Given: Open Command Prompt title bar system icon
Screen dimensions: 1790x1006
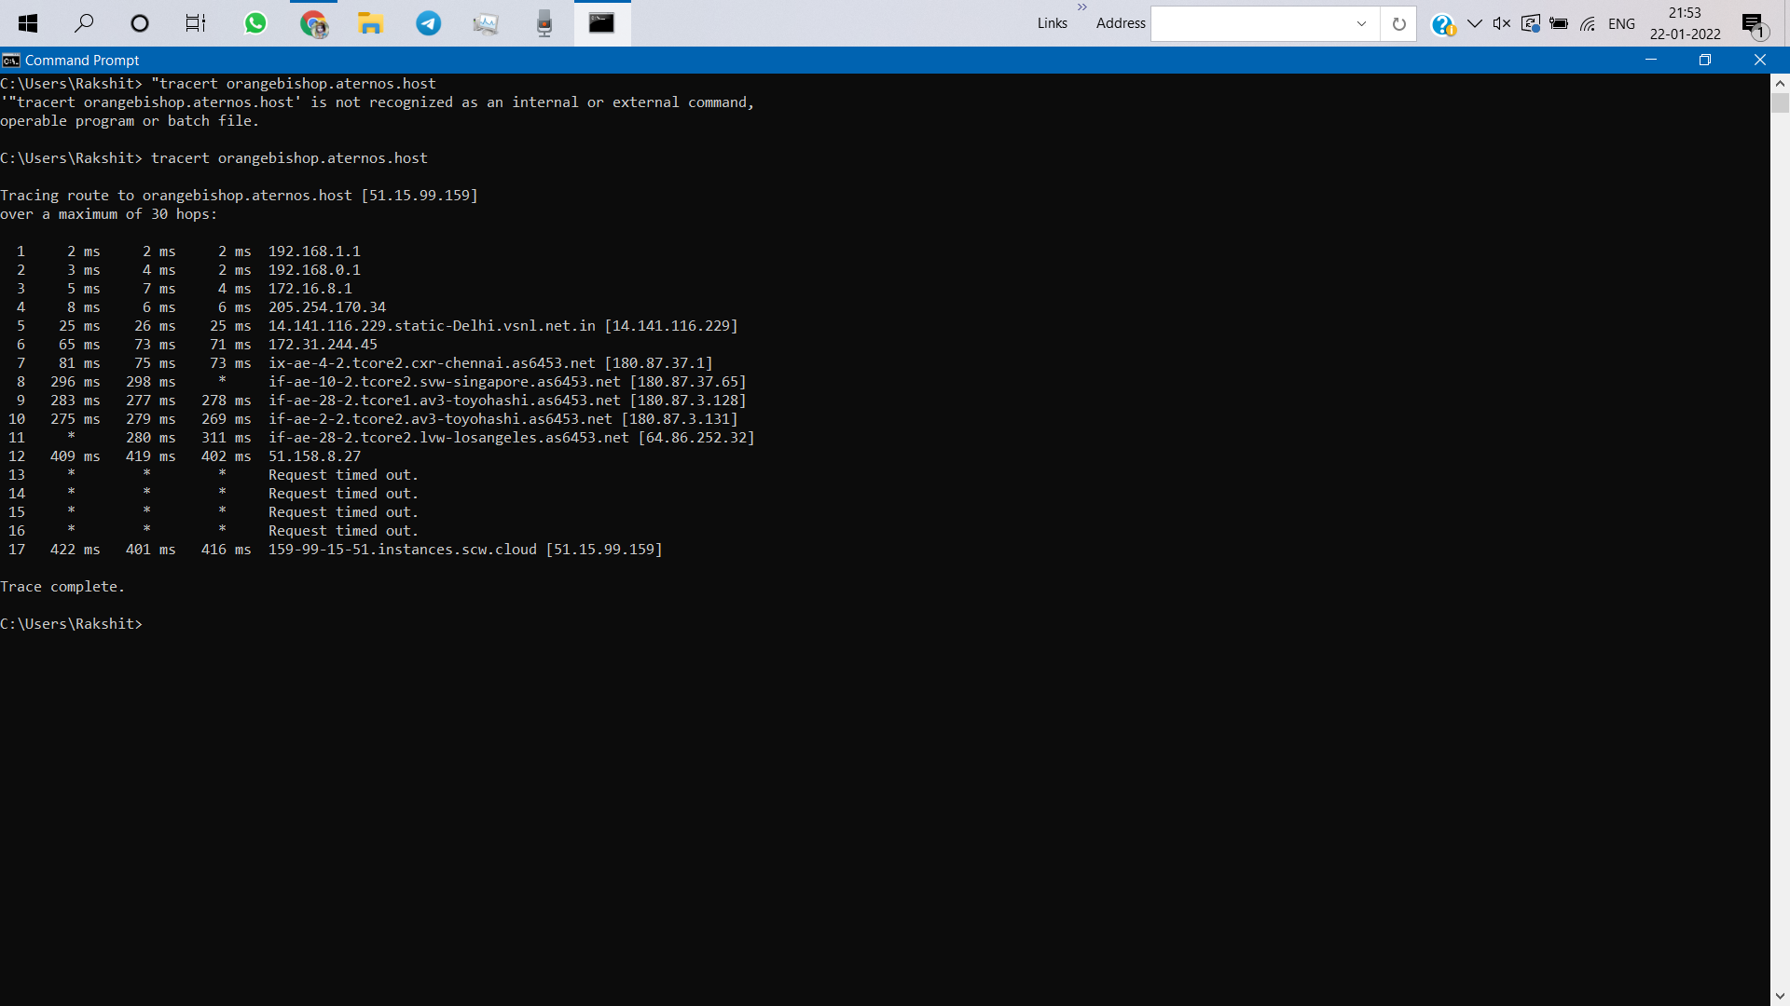Looking at the screenshot, I should [10, 61].
